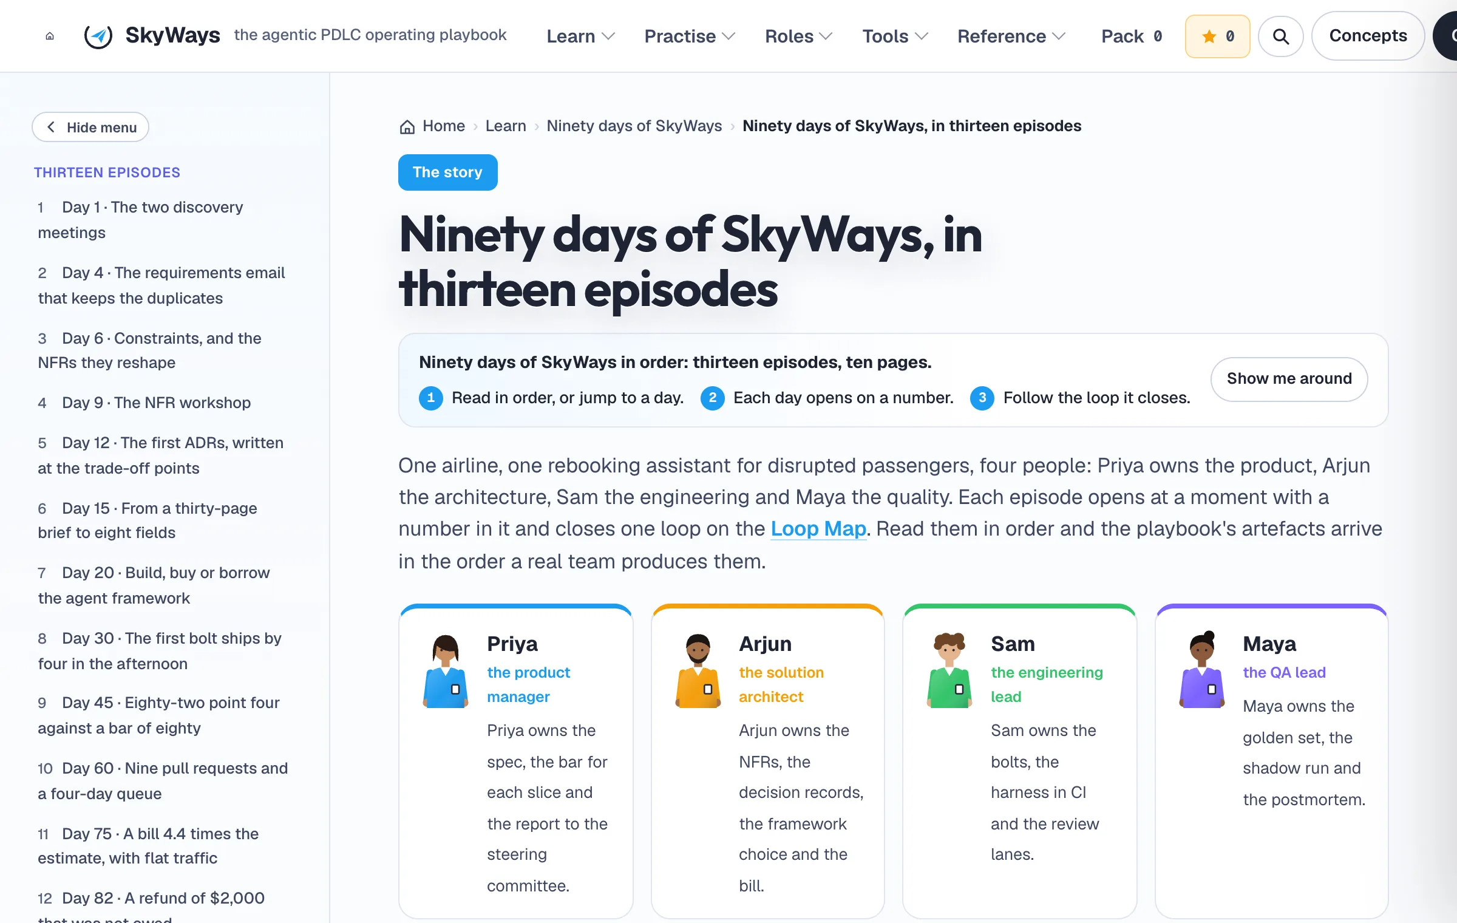1457x923 pixels.
Task: Open the starred items counter button
Action: pos(1218,36)
